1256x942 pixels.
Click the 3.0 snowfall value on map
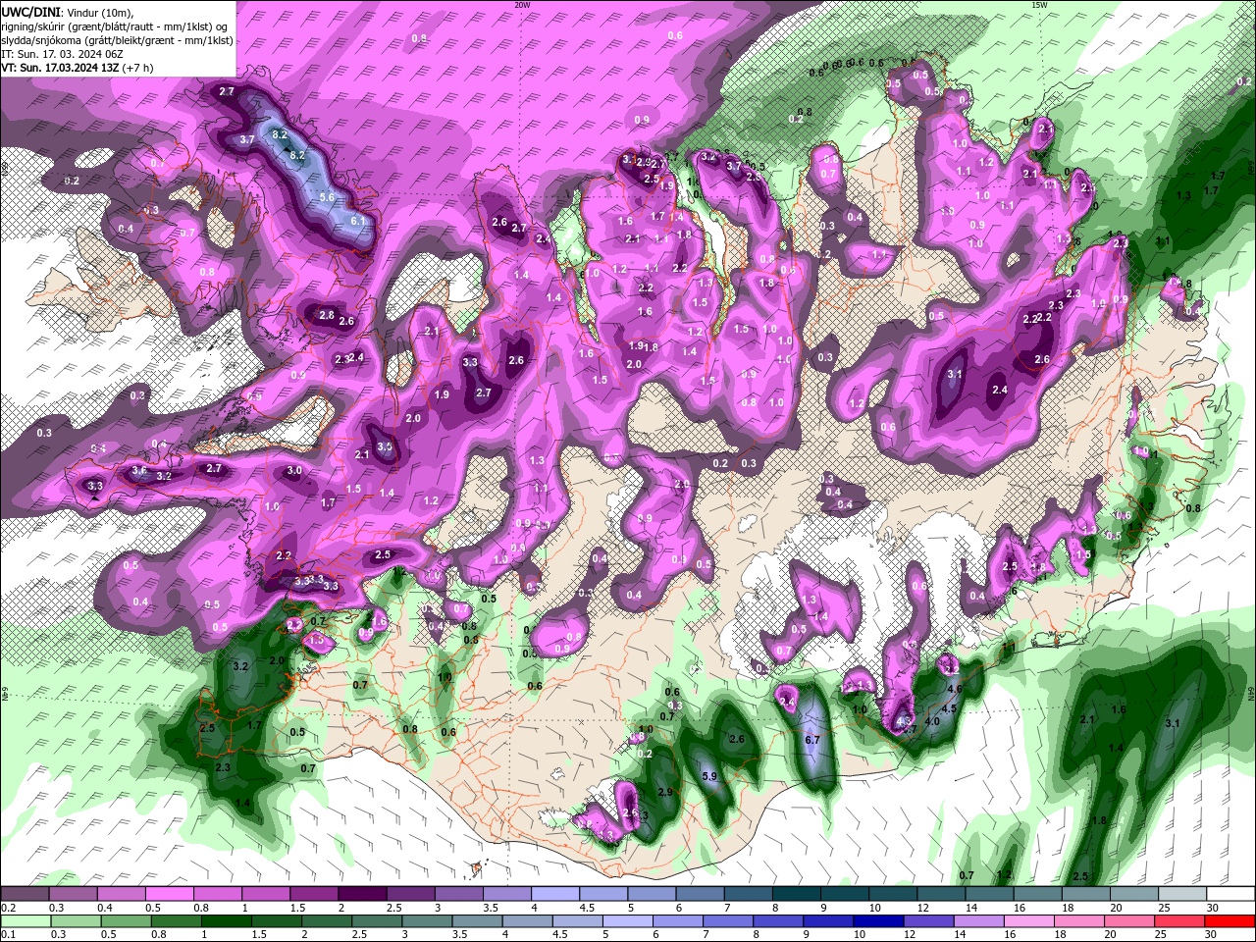coord(294,471)
